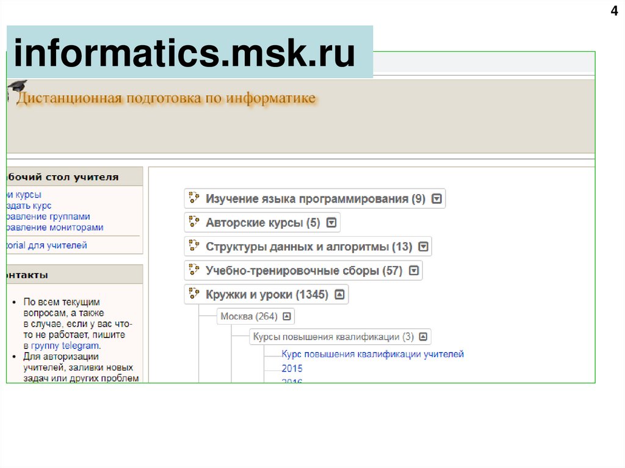Open tutorial для учителей link
Image resolution: width=625 pixels, height=468 pixels.
[47, 245]
